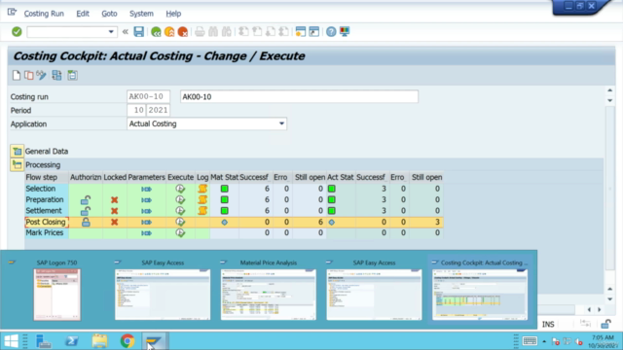Click the Mark Prices flow step
The width and height of the screenshot is (623, 350).
[x=45, y=233]
